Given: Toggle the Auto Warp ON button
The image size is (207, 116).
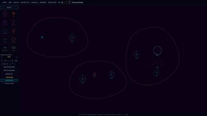Looking at the screenshot, I should 9,80.
